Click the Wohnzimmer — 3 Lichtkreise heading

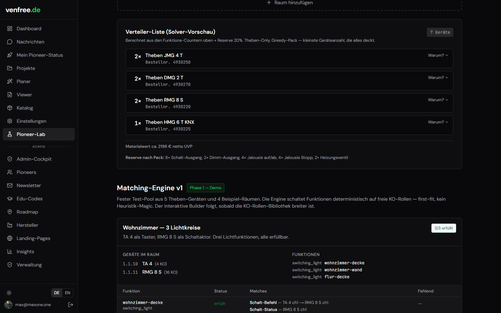click(x=161, y=228)
